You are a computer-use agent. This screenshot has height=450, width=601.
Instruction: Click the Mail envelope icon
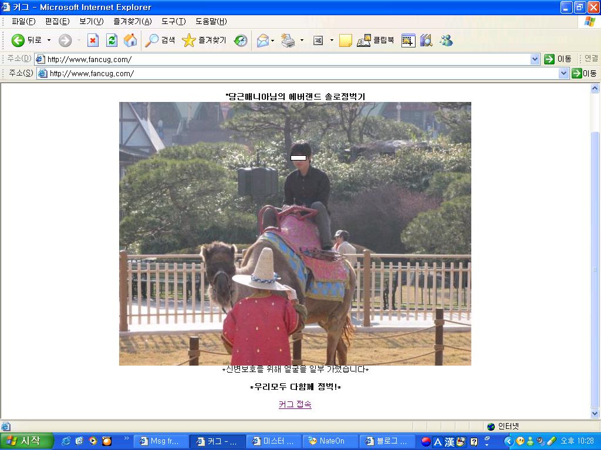263,40
